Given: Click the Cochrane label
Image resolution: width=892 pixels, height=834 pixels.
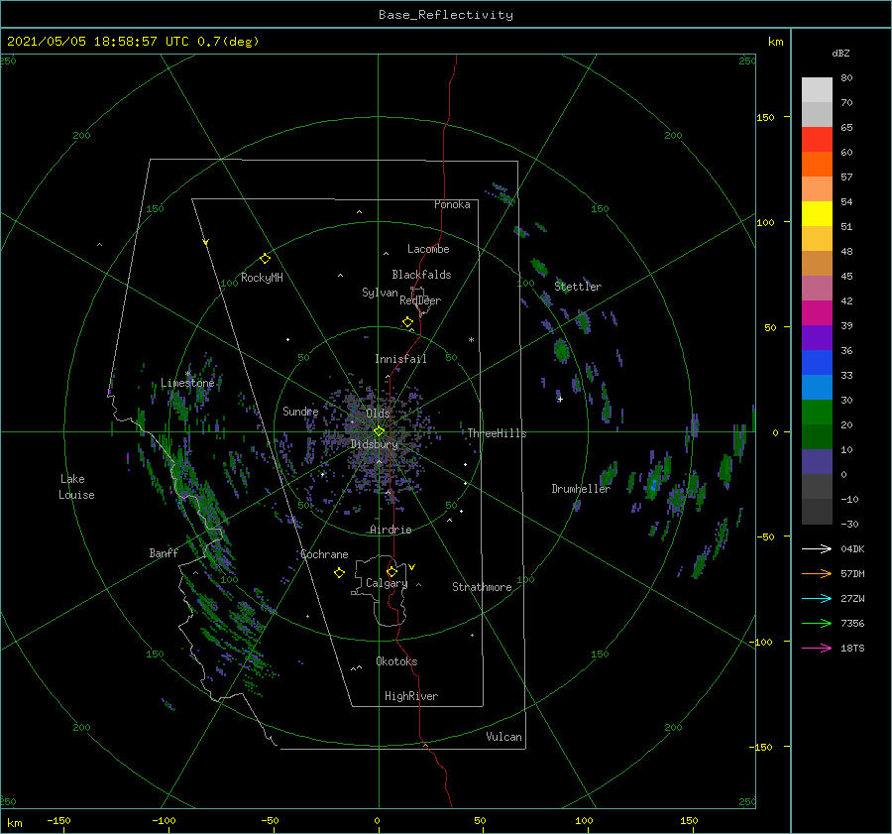Looking at the screenshot, I should click(x=324, y=554).
